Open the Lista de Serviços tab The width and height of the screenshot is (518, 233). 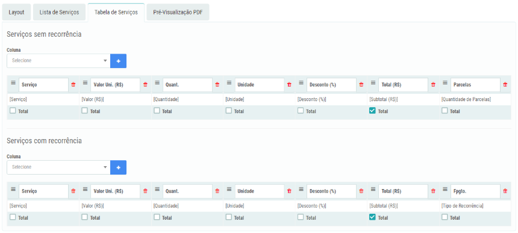tap(59, 12)
